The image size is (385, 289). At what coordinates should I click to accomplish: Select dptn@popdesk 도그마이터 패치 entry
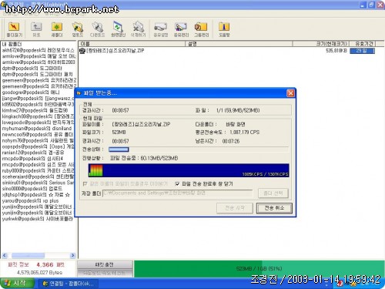[x=38, y=74]
